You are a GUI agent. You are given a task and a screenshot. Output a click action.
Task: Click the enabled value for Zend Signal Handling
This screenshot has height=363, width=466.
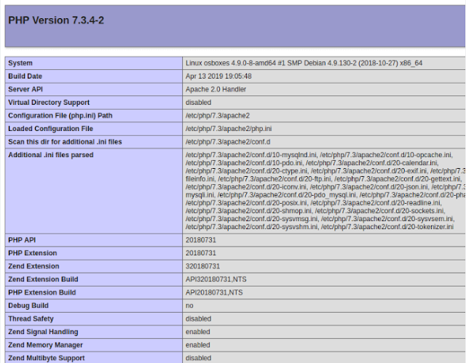pyautogui.click(x=197, y=332)
